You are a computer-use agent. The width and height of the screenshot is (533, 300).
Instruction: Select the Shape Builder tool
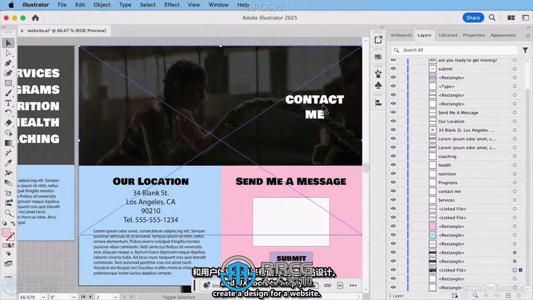(x=8, y=133)
